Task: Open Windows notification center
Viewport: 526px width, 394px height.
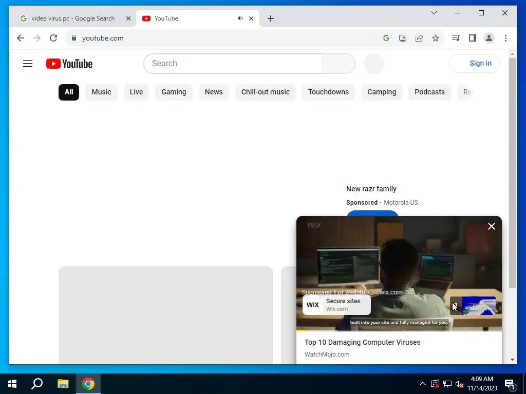Action: tap(510, 384)
